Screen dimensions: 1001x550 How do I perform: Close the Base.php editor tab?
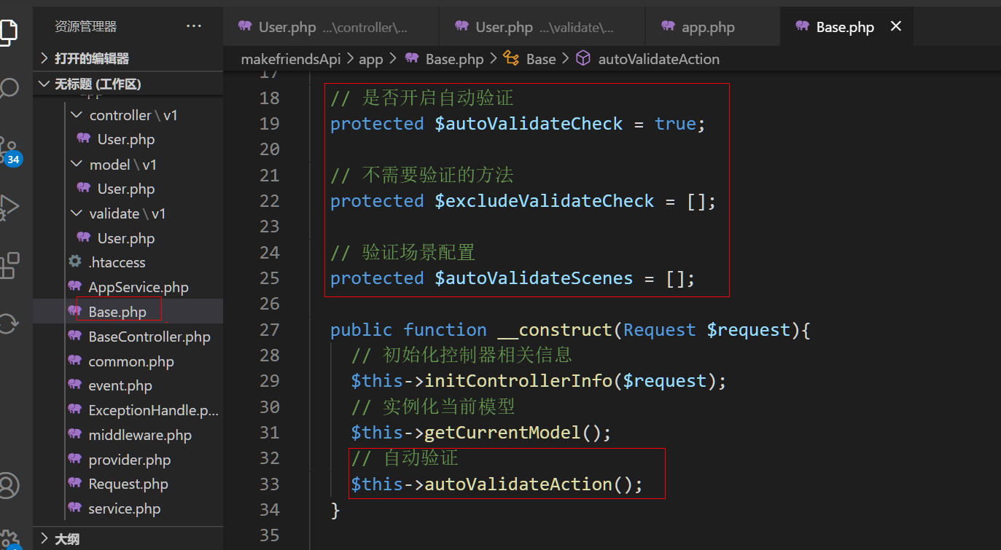tap(896, 26)
